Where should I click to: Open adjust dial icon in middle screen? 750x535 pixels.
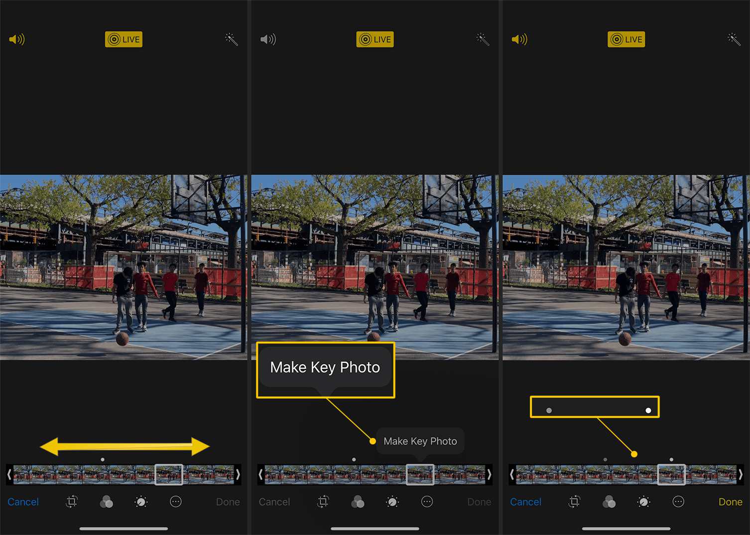click(392, 502)
